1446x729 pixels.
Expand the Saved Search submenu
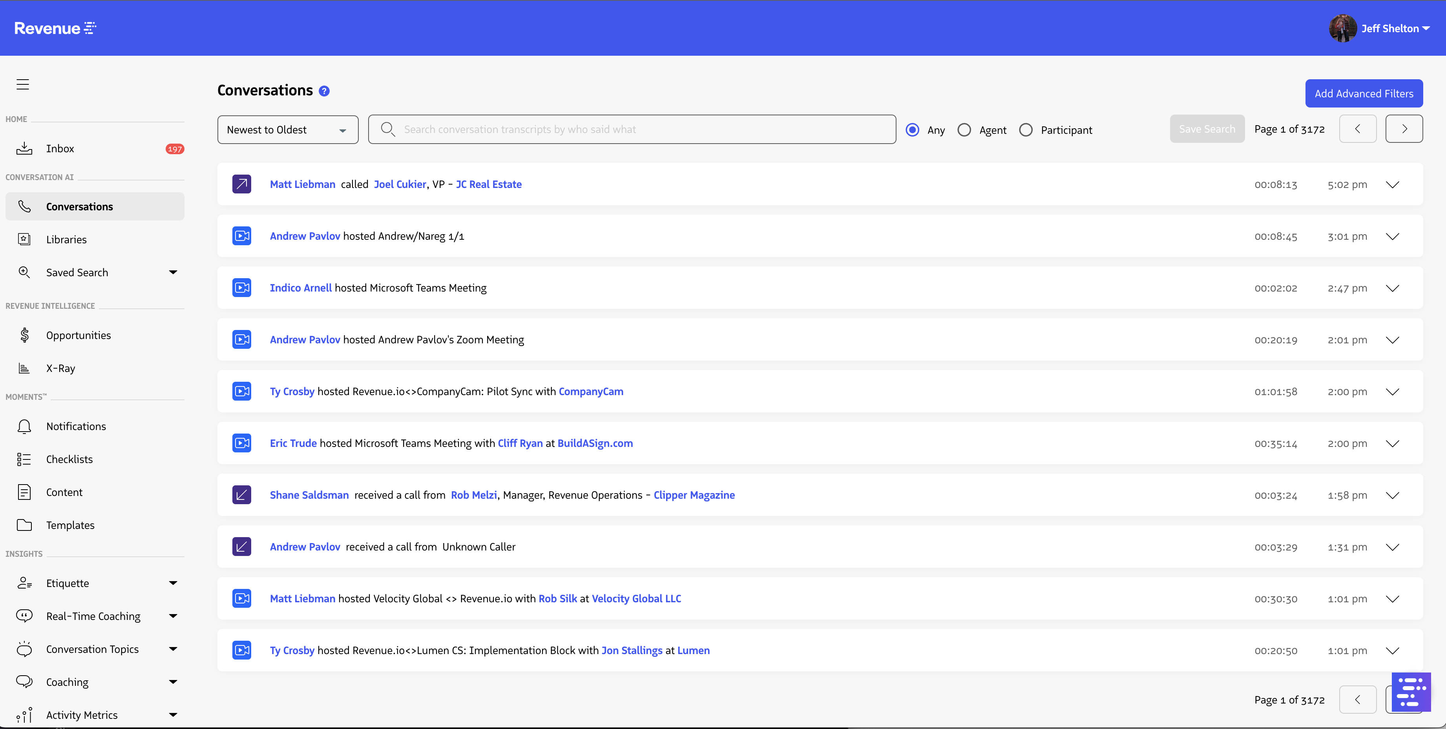tap(173, 272)
